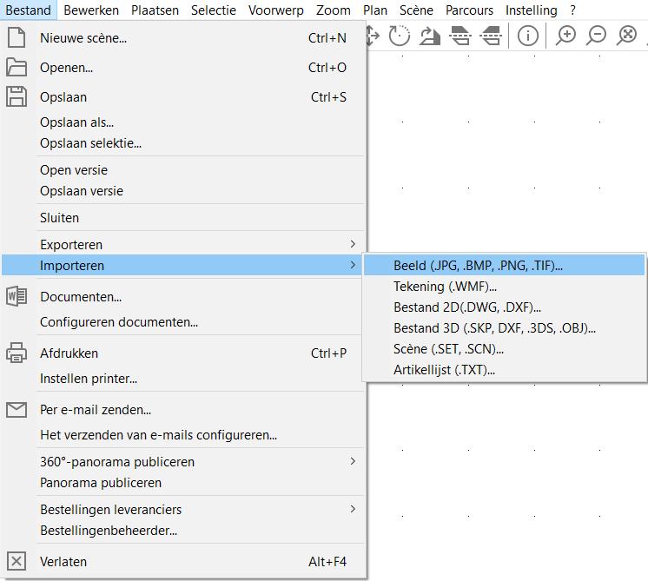Click the Documenten Word icon
The image size is (648, 581).
(17, 297)
